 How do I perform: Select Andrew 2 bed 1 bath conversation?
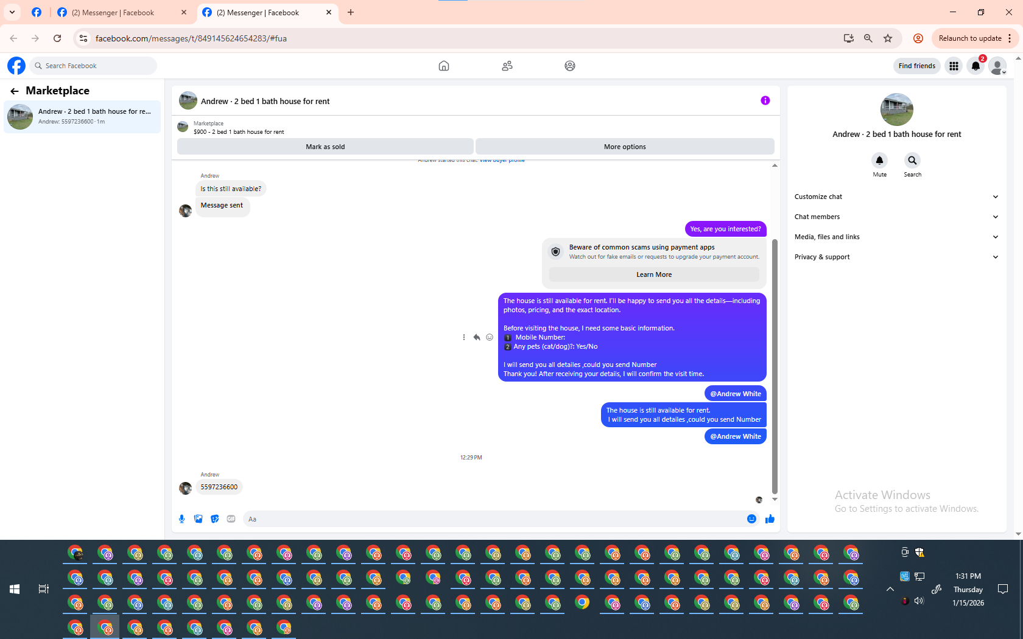pos(82,117)
